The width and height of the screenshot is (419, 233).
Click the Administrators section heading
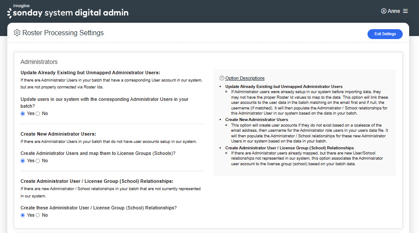click(x=39, y=62)
